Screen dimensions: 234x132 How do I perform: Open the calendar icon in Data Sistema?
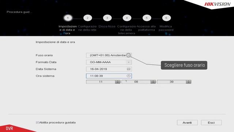click(x=128, y=69)
